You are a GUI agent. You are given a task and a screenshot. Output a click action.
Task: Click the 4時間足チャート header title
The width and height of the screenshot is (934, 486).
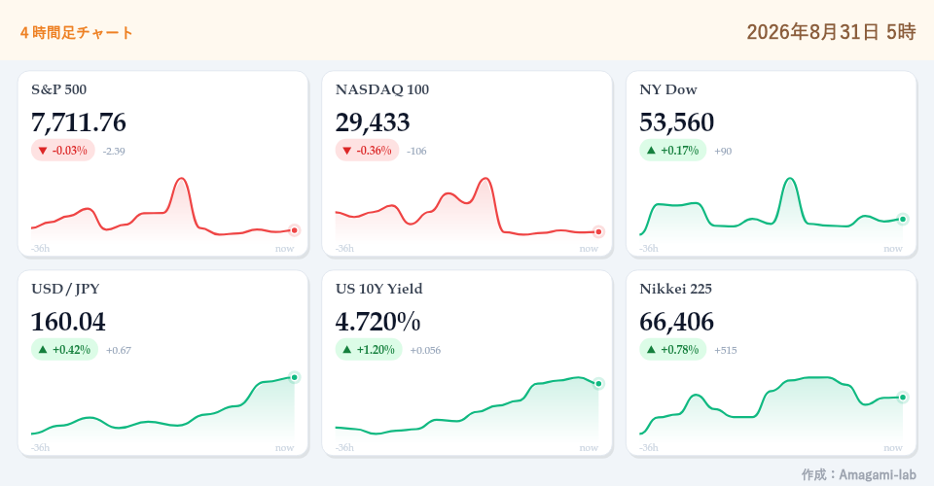click(x=76, y=33)
